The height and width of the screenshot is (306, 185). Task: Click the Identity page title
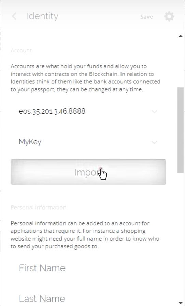42,16
